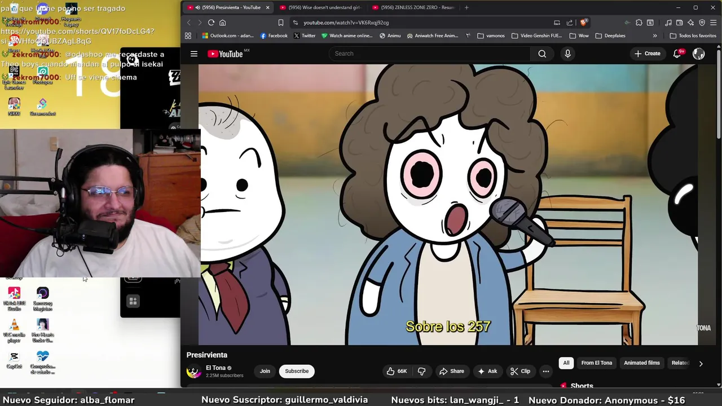722x406 pixels.
Task: Click the Presirvienta video player frame
Action: click(x=448, y=204)
